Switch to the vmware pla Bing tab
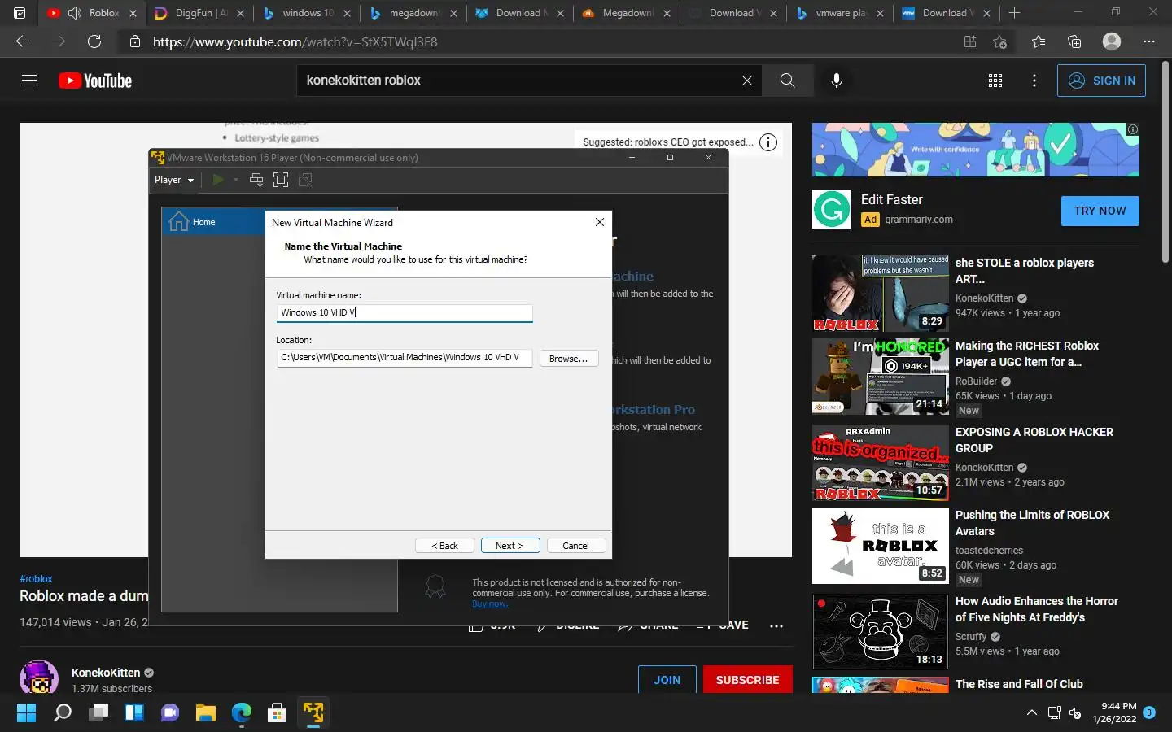Viewport: 1172px width, 732px height. point(840,13)
